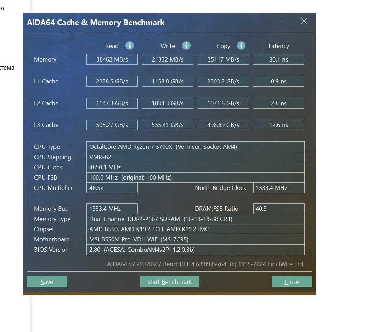Image resolution: width=384 pixels, height=332 pixels.
Task: Click the Close button at the bottom
Action: click(292, 282)
